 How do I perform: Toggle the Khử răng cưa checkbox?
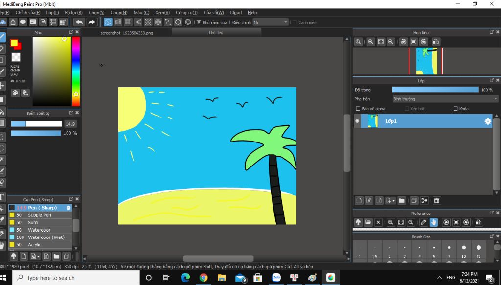click(199, 23)
